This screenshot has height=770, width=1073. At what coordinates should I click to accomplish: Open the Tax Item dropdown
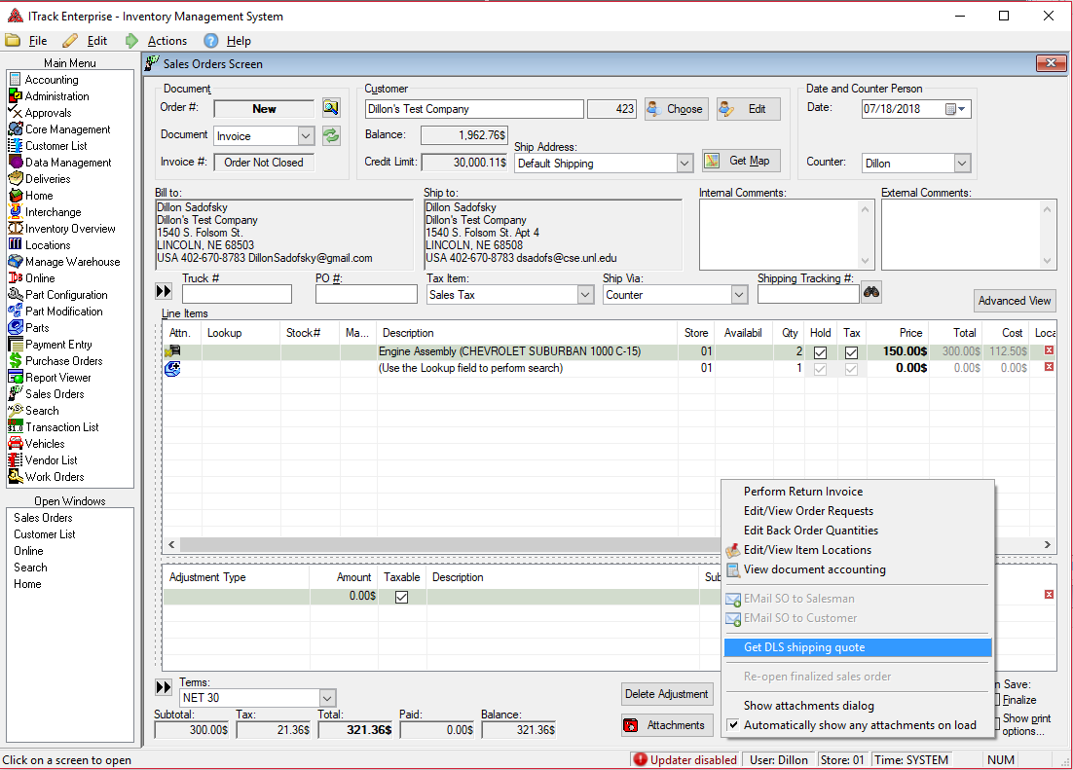[584, 295]
